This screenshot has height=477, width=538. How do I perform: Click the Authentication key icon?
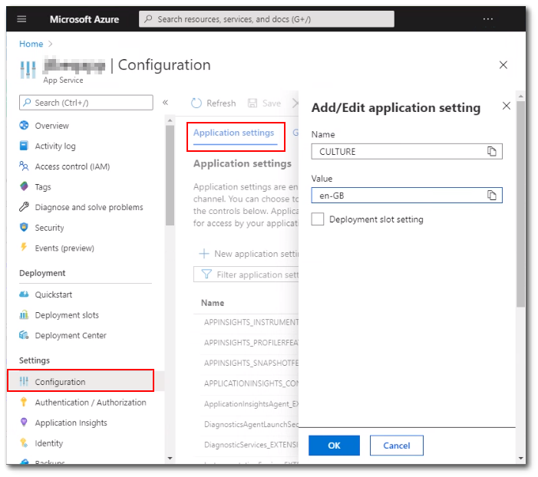[x=24, y=402]
